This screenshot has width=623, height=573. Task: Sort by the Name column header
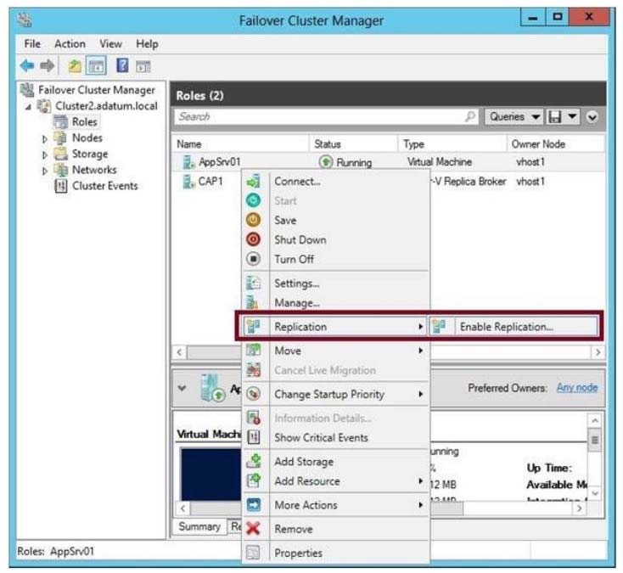[241, 143]
